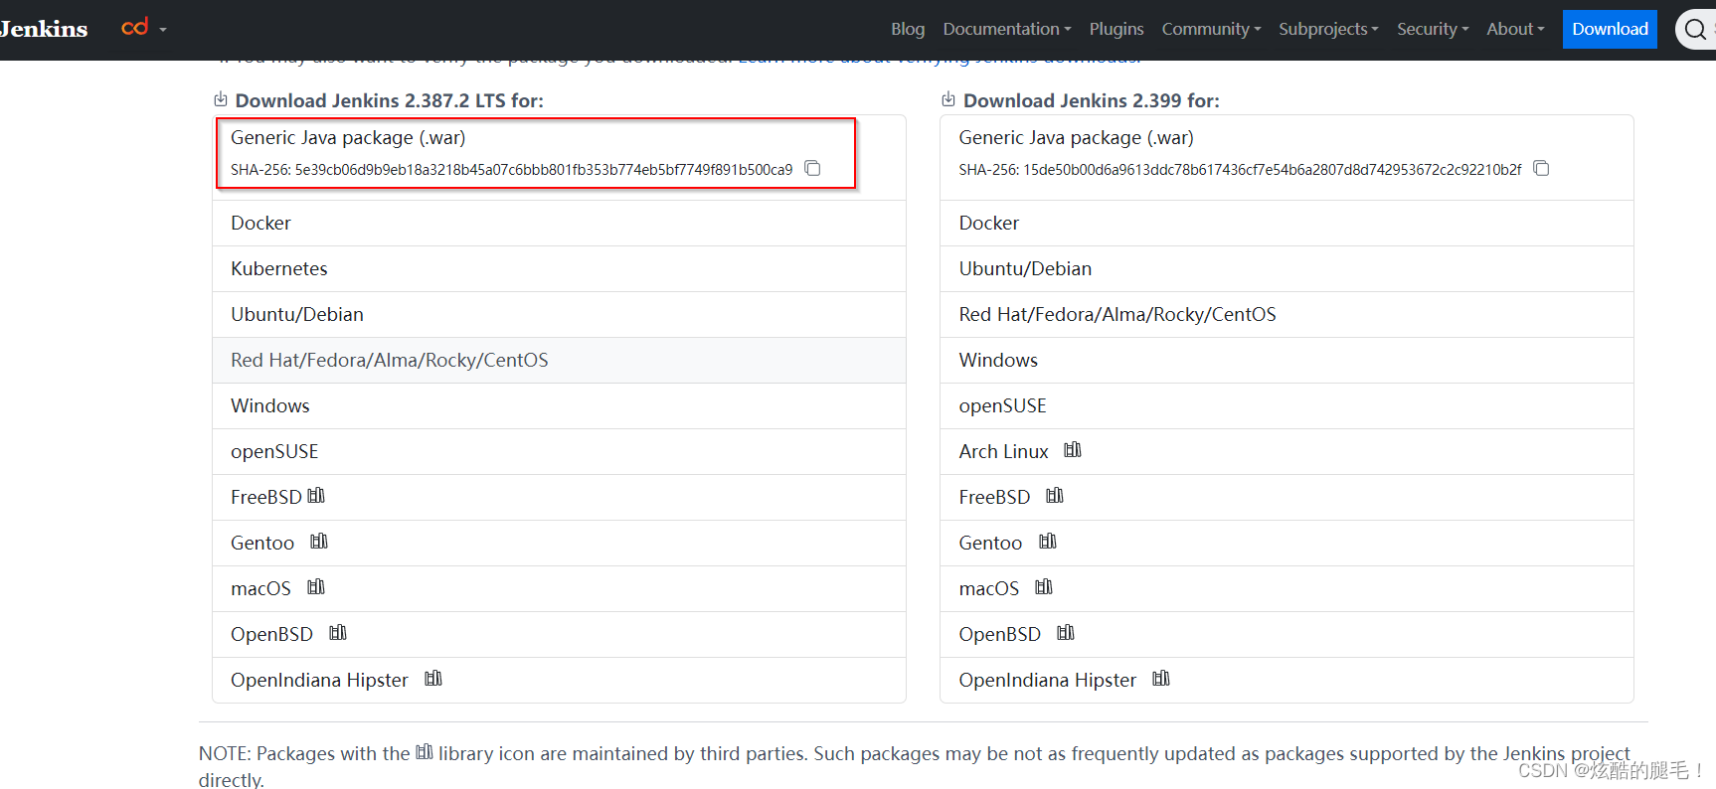Copy the LTS war SHA-256 hash
The width and height of the screenshot is (1716, 789).
pyautogui.click(x=812, y=168)
